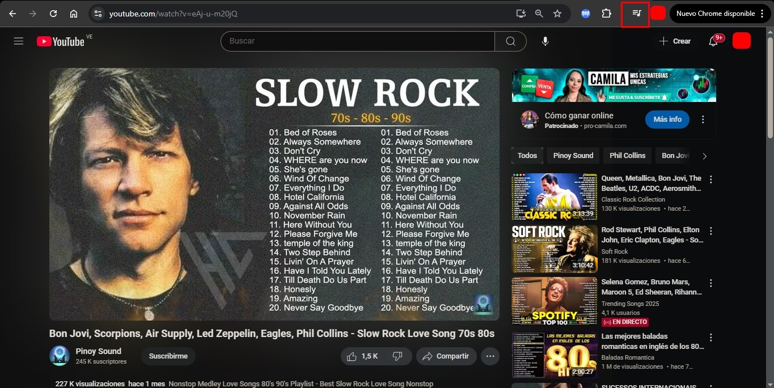Click the blue round extension icon
Image resolution: width=774 pixels, height=388 pixels.
(586, 14)
